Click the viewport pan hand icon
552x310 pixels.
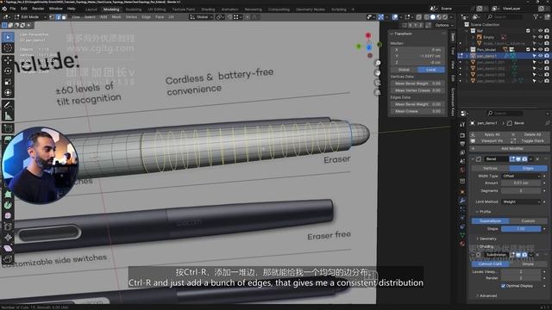378,72
